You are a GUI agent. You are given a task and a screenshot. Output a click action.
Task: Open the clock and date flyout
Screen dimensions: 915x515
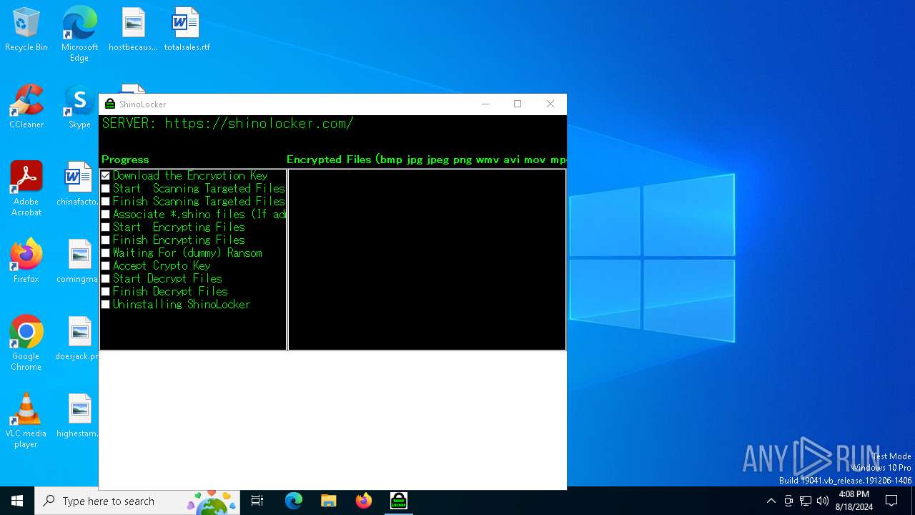point(854,501)
